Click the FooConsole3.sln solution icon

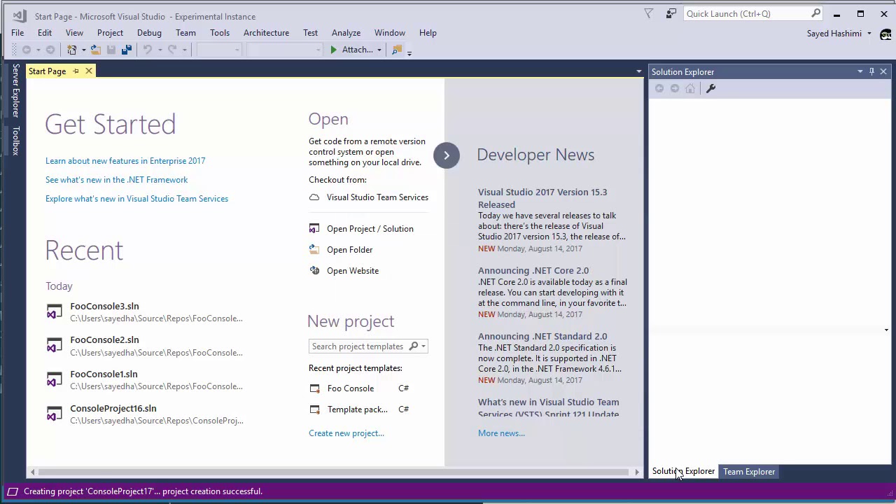pos(54,312)
